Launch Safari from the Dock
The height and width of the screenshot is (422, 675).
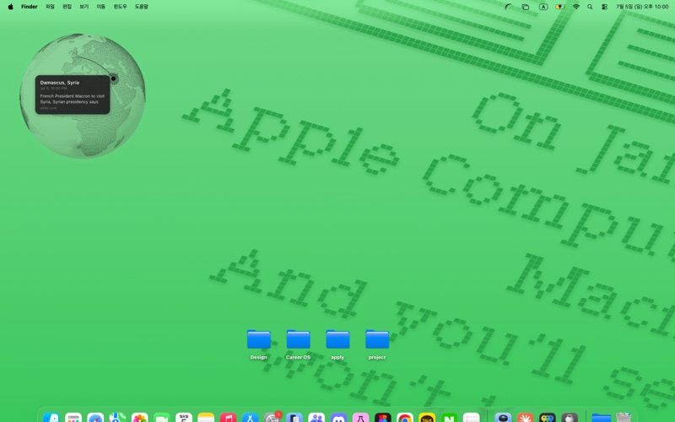95,419
